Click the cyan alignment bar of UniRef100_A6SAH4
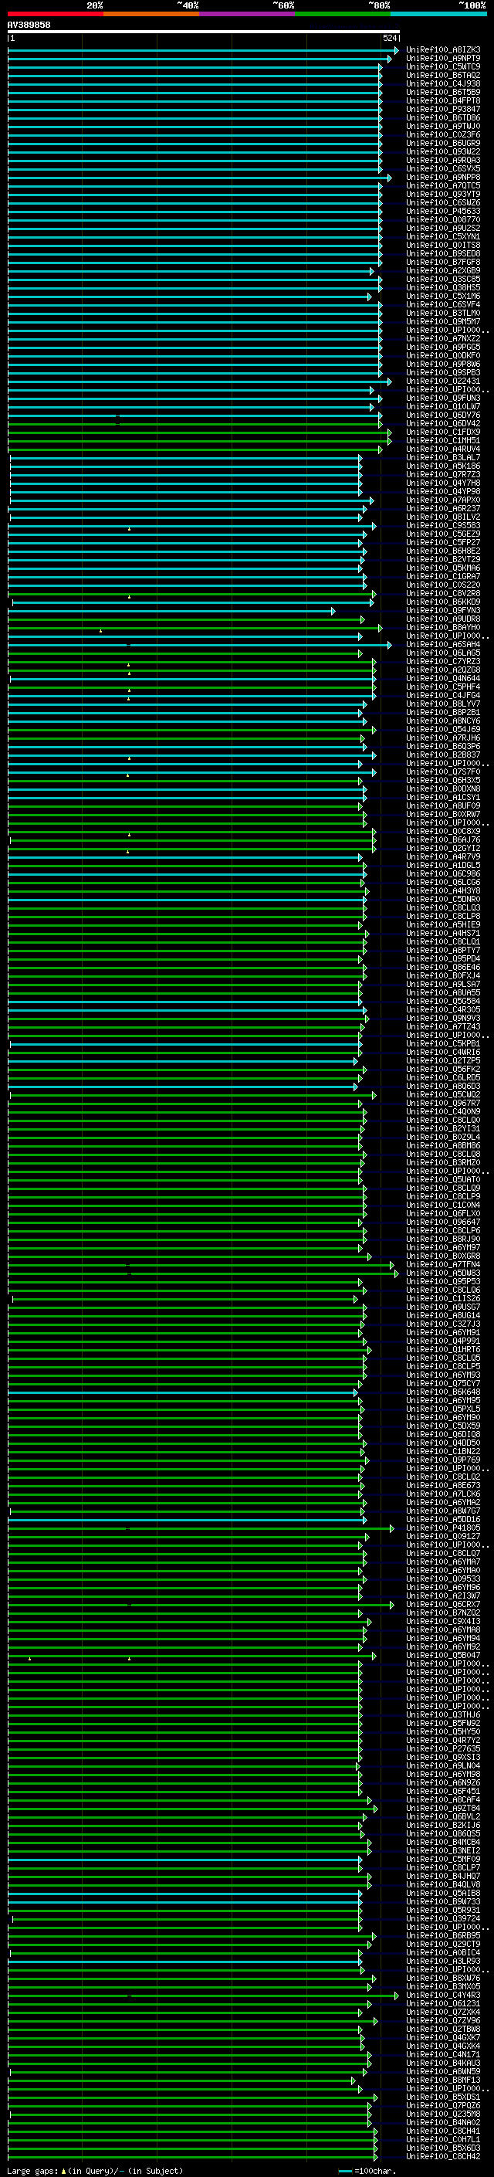 click(200, 645)
